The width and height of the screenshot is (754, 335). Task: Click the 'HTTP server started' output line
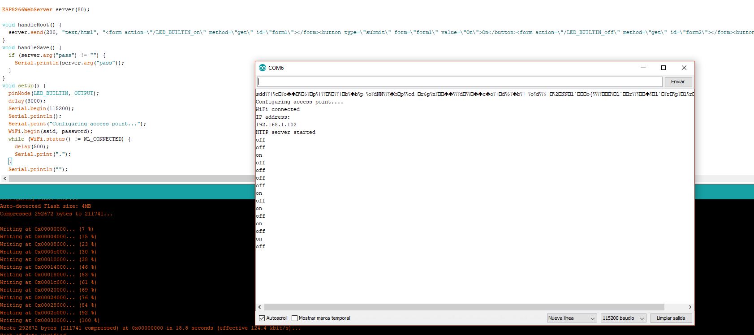(285, 132)
